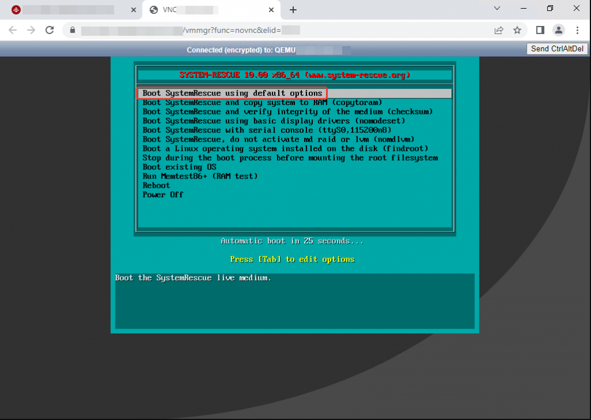
Task: Select Run Memtest86+ RAM test entry
Action: (200, 176)
